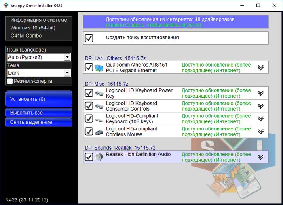This screenshot has width=283, height=205.
Task: Toggle the expert mode checkbox
Action: 10,81
